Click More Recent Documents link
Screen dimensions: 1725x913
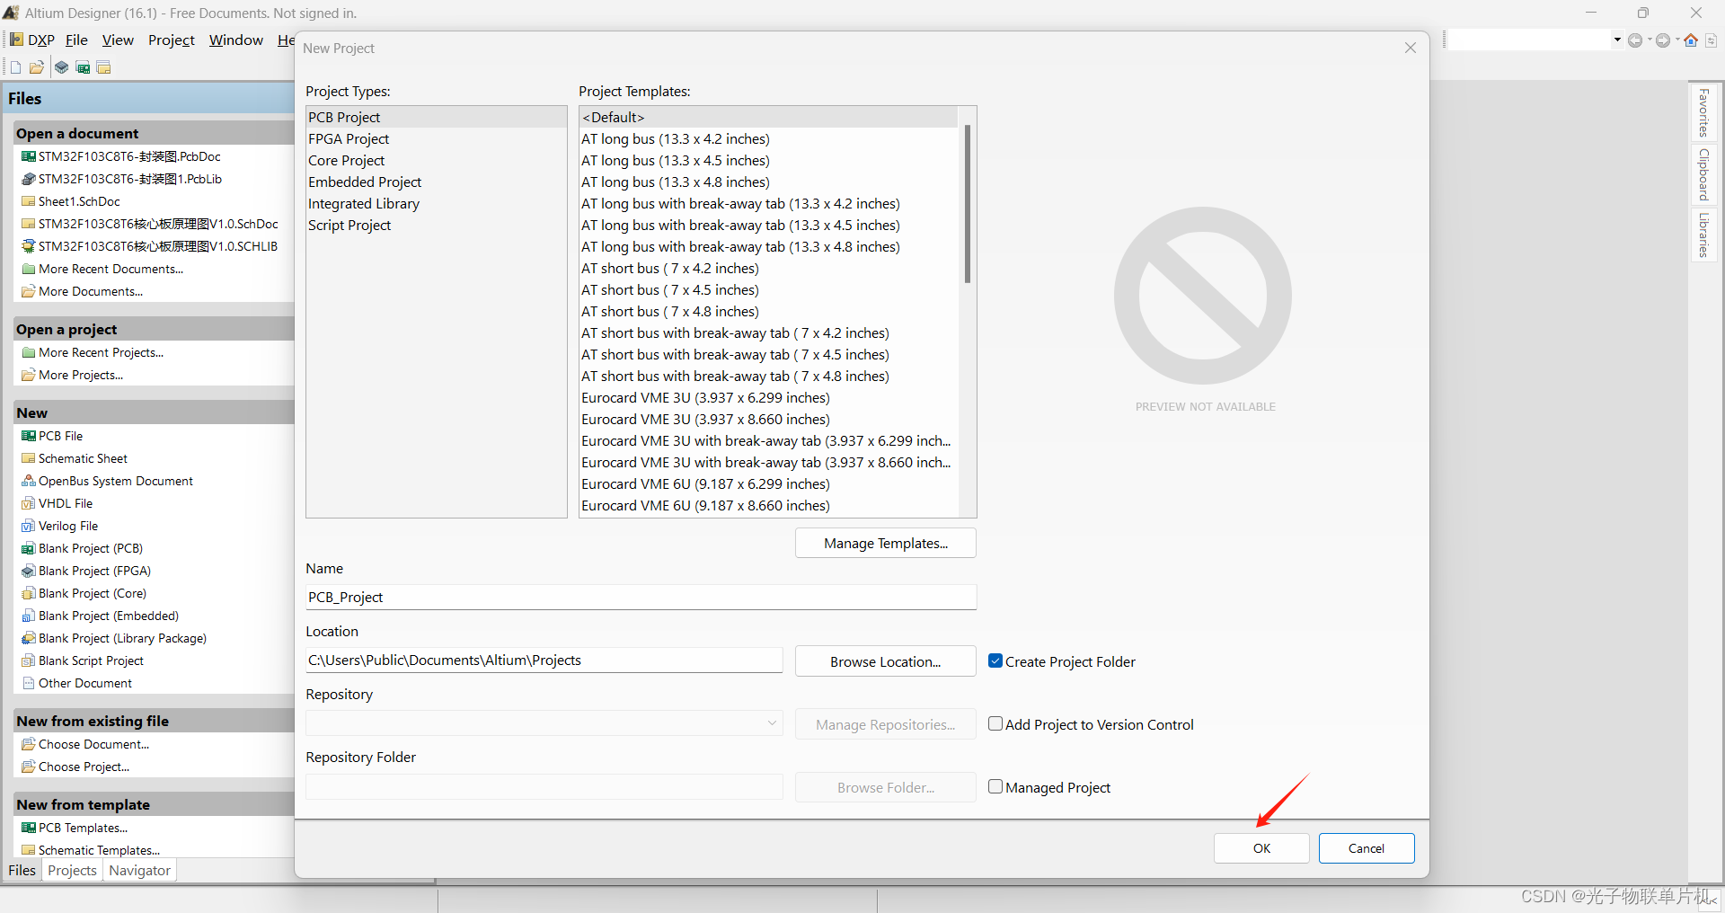[111, 269]
